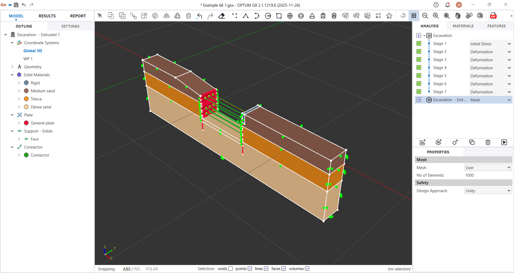Viewport: 514px width, 273px height.
Task: Click the Tresca orange material swatch
Action: [x=26, y=99]
